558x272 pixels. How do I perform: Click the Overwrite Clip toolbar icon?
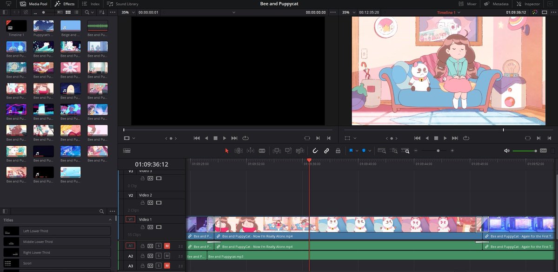(x=288, y=151)
